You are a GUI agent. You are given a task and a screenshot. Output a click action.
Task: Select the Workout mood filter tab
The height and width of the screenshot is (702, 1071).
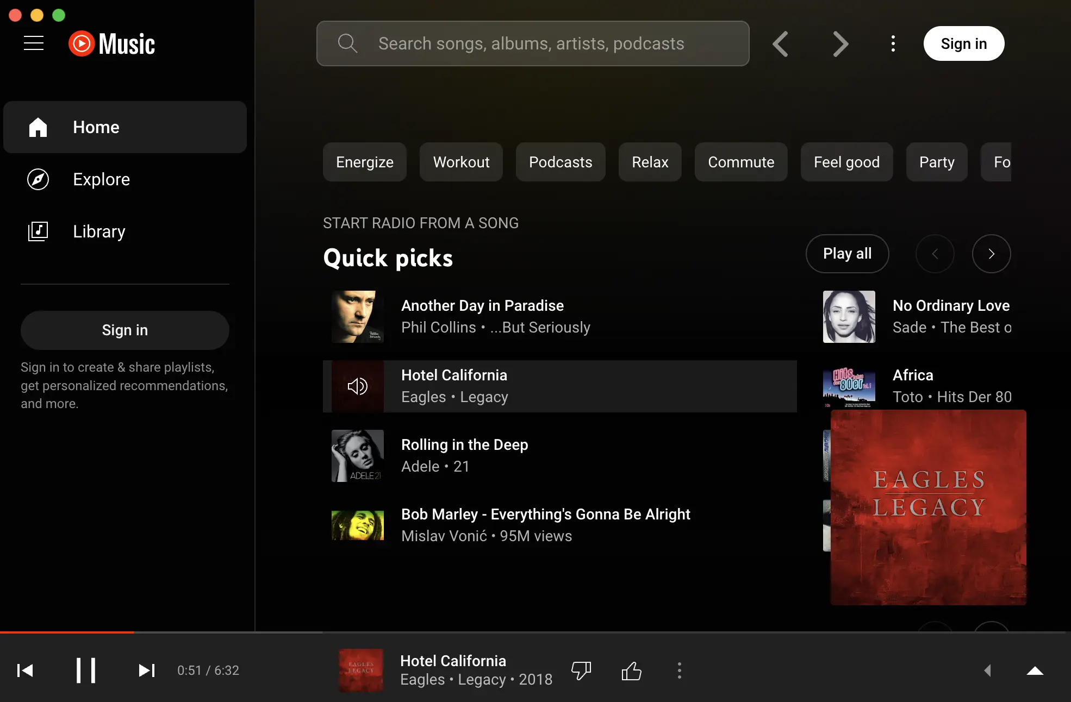(462, 161)
